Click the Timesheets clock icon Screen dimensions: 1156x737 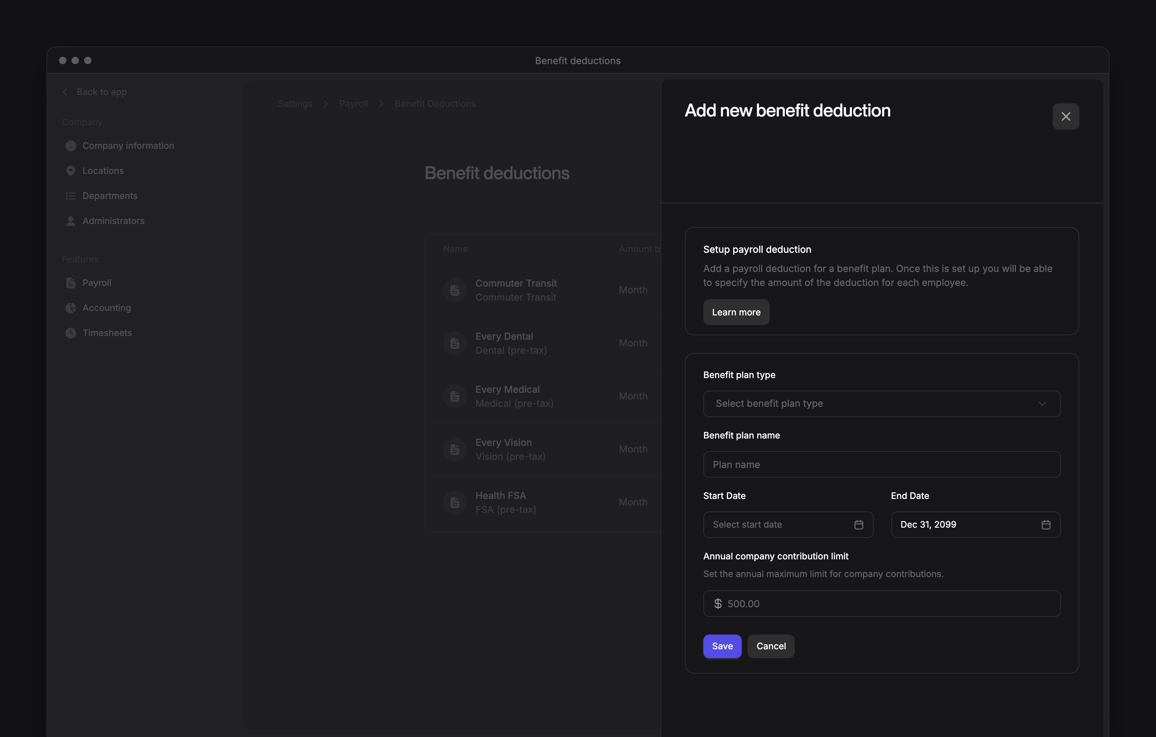tap(70, 333)
